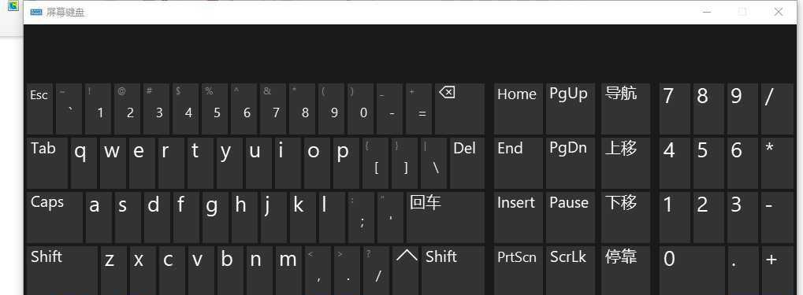Click the 停靠 dock key

(x=626, y=271)
